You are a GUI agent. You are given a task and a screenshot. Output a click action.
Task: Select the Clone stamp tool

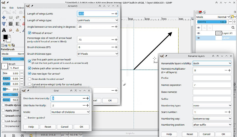click(17, 30)
